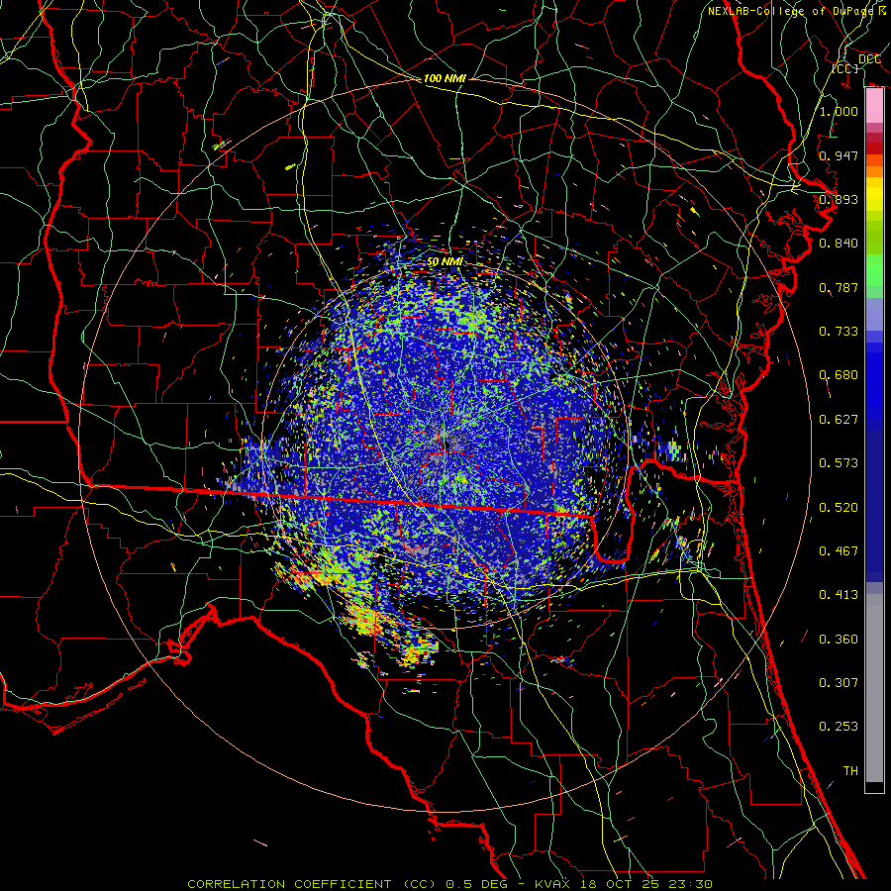Image resolution: width=891 pixels, height=891 pixels.
Task: Click the radar site at the echo center
Action: 445,444
